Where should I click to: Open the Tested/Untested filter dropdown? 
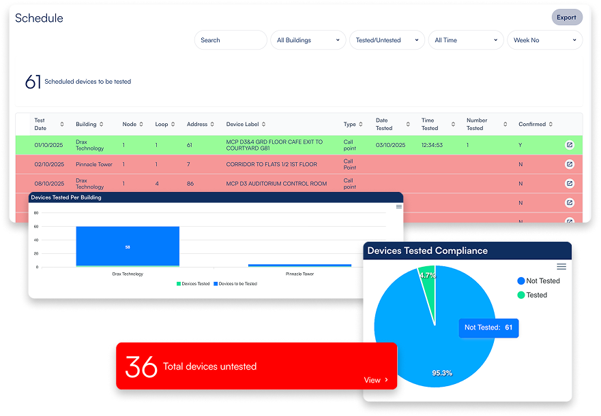(x=387, y=40)
